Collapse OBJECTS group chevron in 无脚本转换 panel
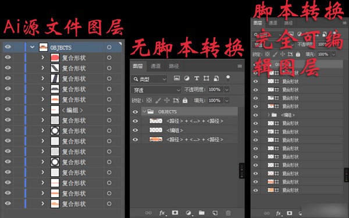 click(144, 112)
